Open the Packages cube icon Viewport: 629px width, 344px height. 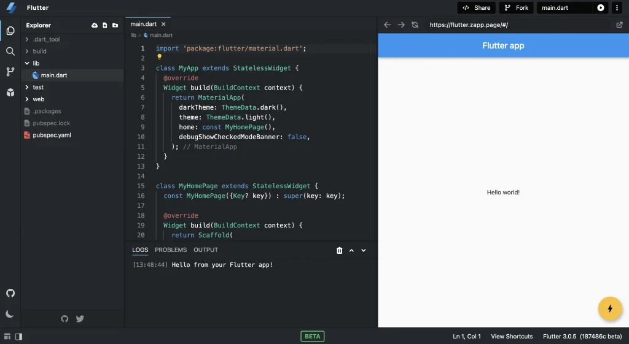click(10, 93)
